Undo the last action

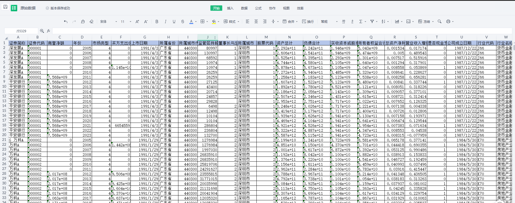(x=66, y=22)
